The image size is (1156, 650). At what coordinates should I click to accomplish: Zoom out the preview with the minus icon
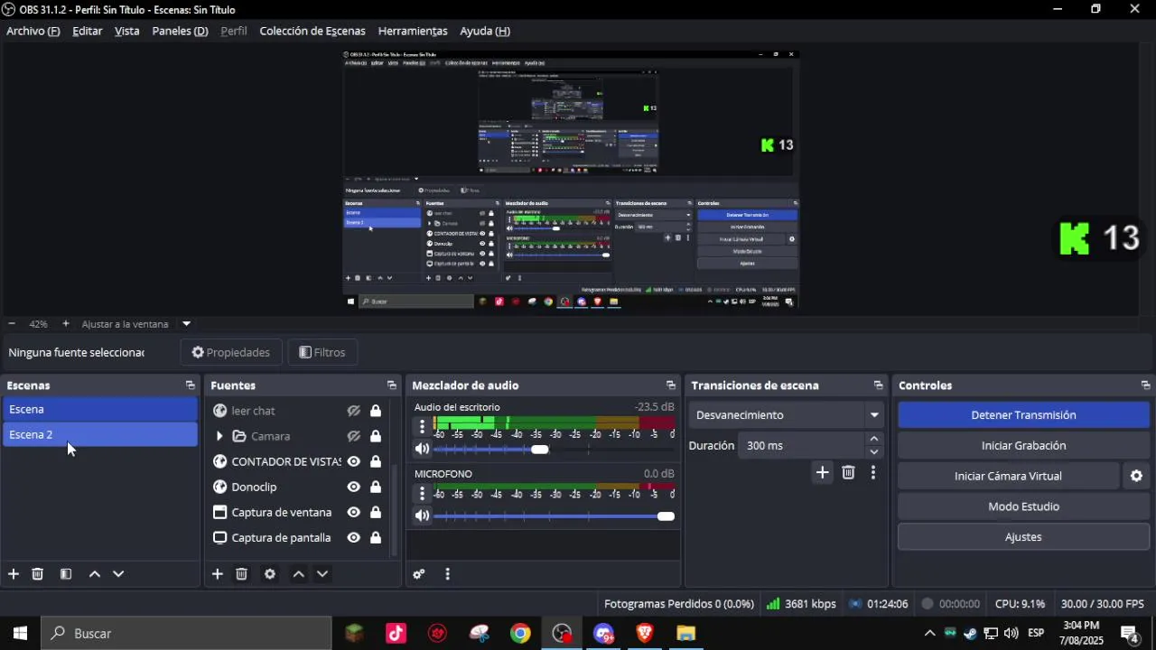click(12, 323)
